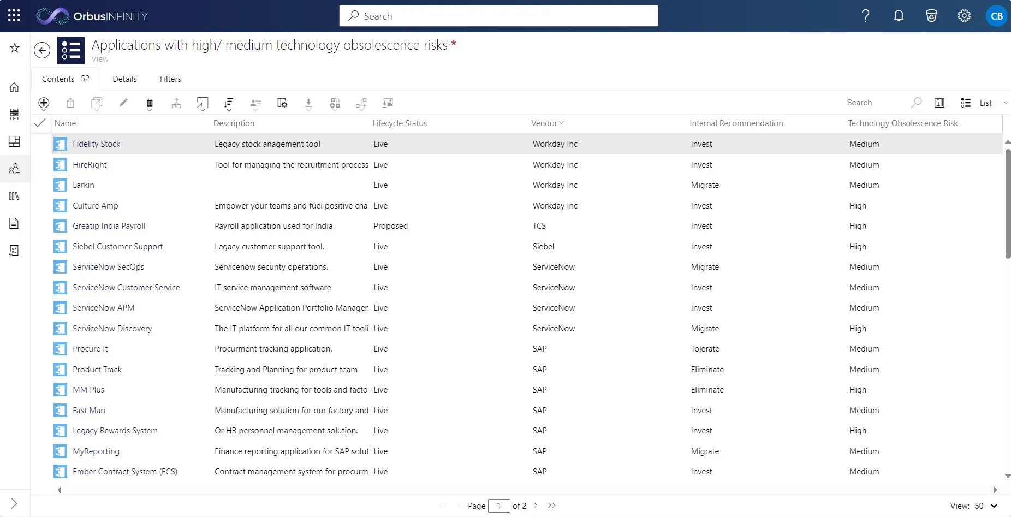
Task: Open the dashboard layout sidebar icon
Action: click(15, 141)
